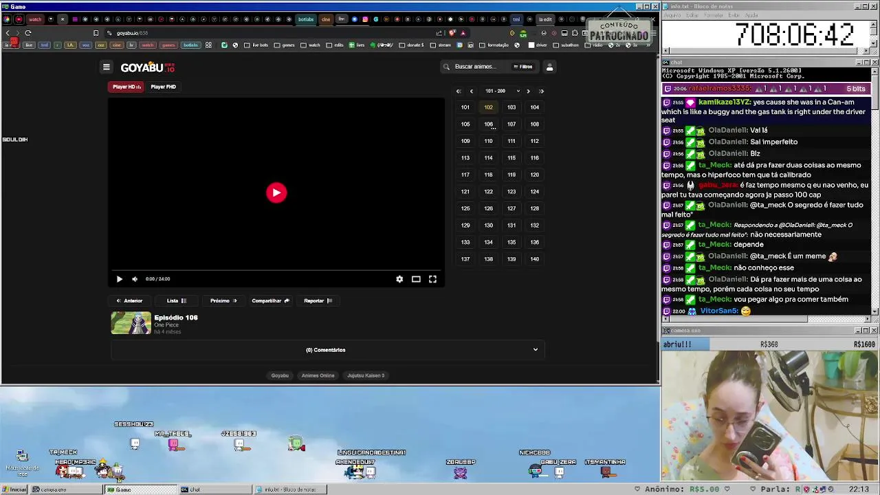The image size is (880, 495).
Task: Open the stream bookmark folder
Action: [x=441, y=45]
